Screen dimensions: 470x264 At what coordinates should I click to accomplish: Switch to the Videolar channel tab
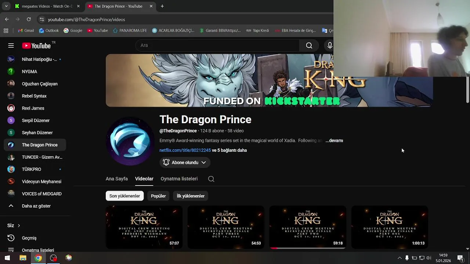click(144, 179)
